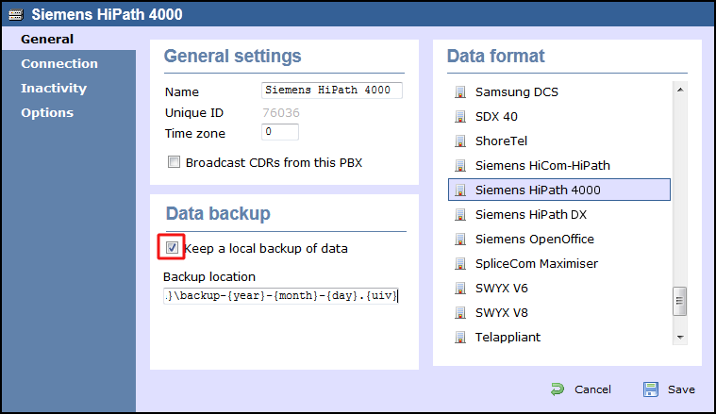Click the ShoreTel PBX icon
The width and height of the screenshot is (716, 414).
[x=460, y=141]
